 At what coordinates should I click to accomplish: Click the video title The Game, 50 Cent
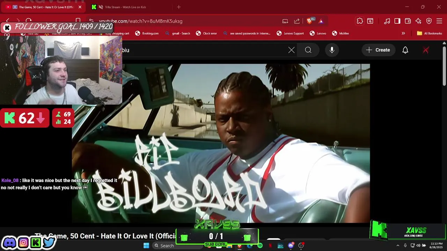pyautogui.click(x=106, y=236)
